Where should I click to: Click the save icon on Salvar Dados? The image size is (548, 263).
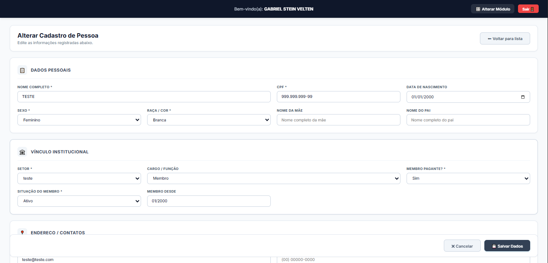tap(494, 246)
